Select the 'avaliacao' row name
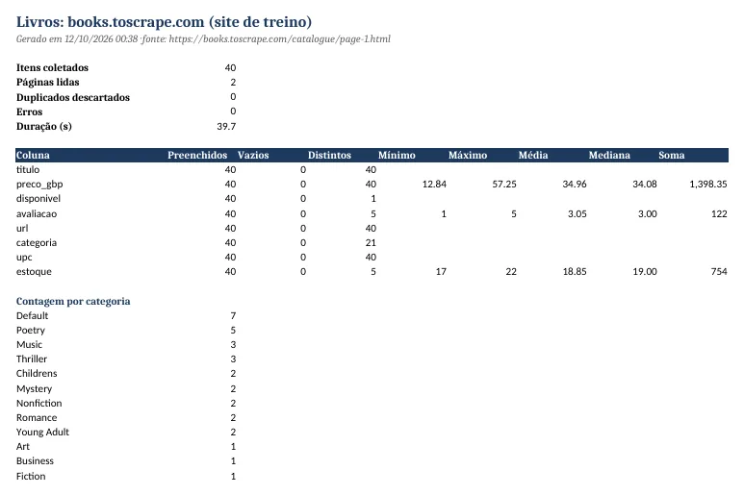The height and width of the screenshot is (495, 744). 37,213
